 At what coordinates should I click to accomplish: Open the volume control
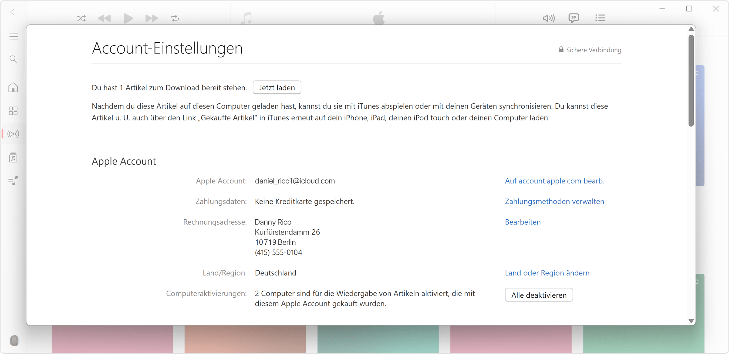click(548, 18)
